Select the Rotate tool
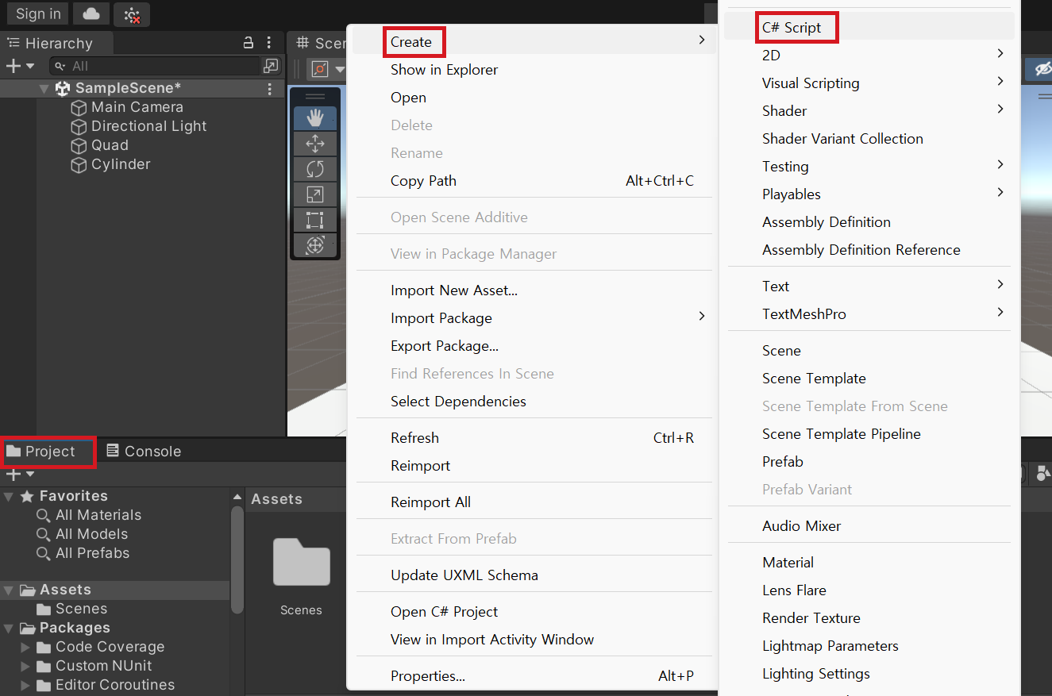Screen dimensions: 1052x696 [x=315, y=169]
